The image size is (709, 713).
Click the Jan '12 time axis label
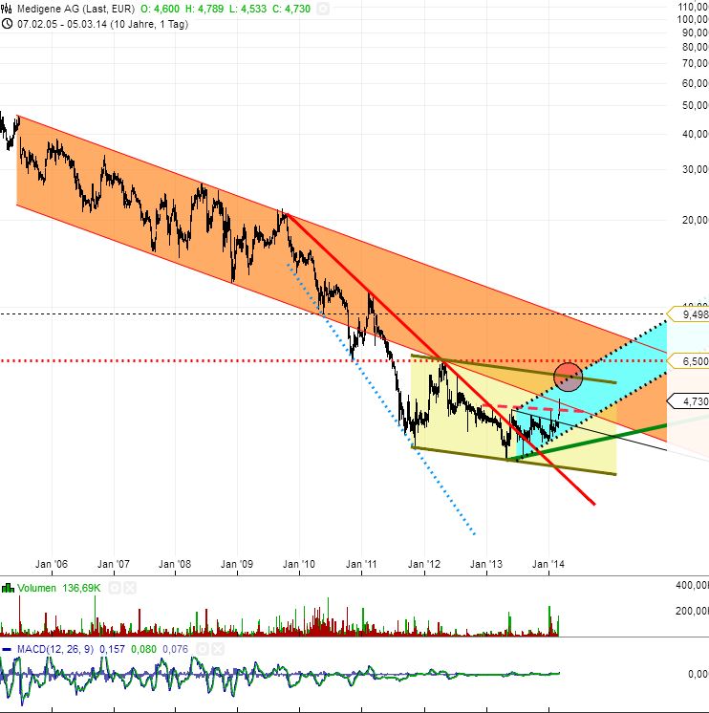[x=424, y=564]
